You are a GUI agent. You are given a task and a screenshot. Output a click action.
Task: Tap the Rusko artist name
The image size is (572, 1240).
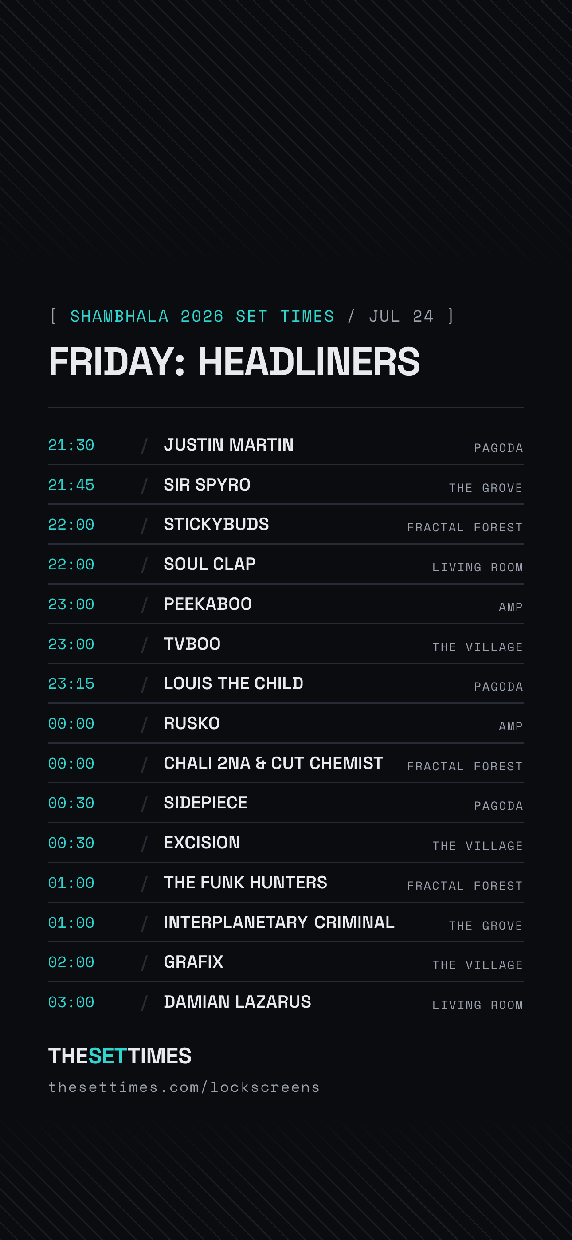pyautogui.click(x=192, y=723)
